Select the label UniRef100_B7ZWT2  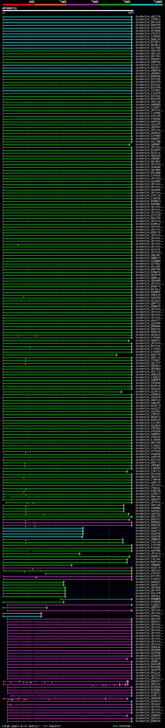click(x=148, y=42)
